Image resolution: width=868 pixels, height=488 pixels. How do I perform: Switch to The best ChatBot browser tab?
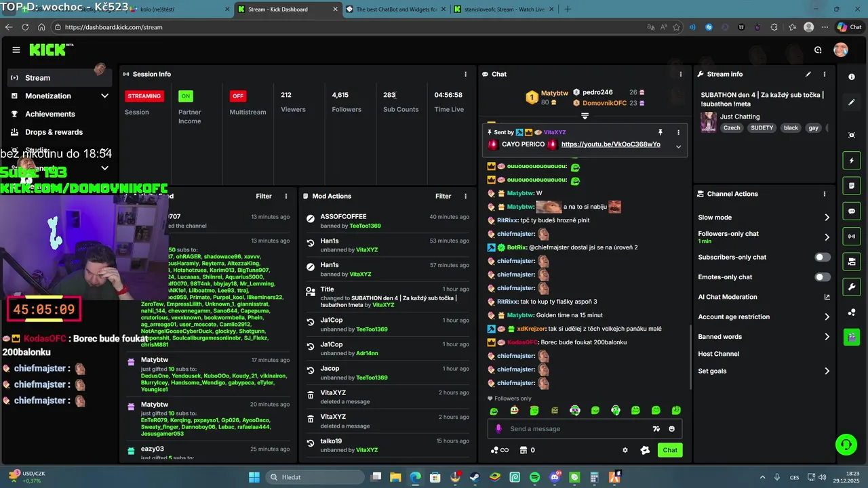(394, 9)
